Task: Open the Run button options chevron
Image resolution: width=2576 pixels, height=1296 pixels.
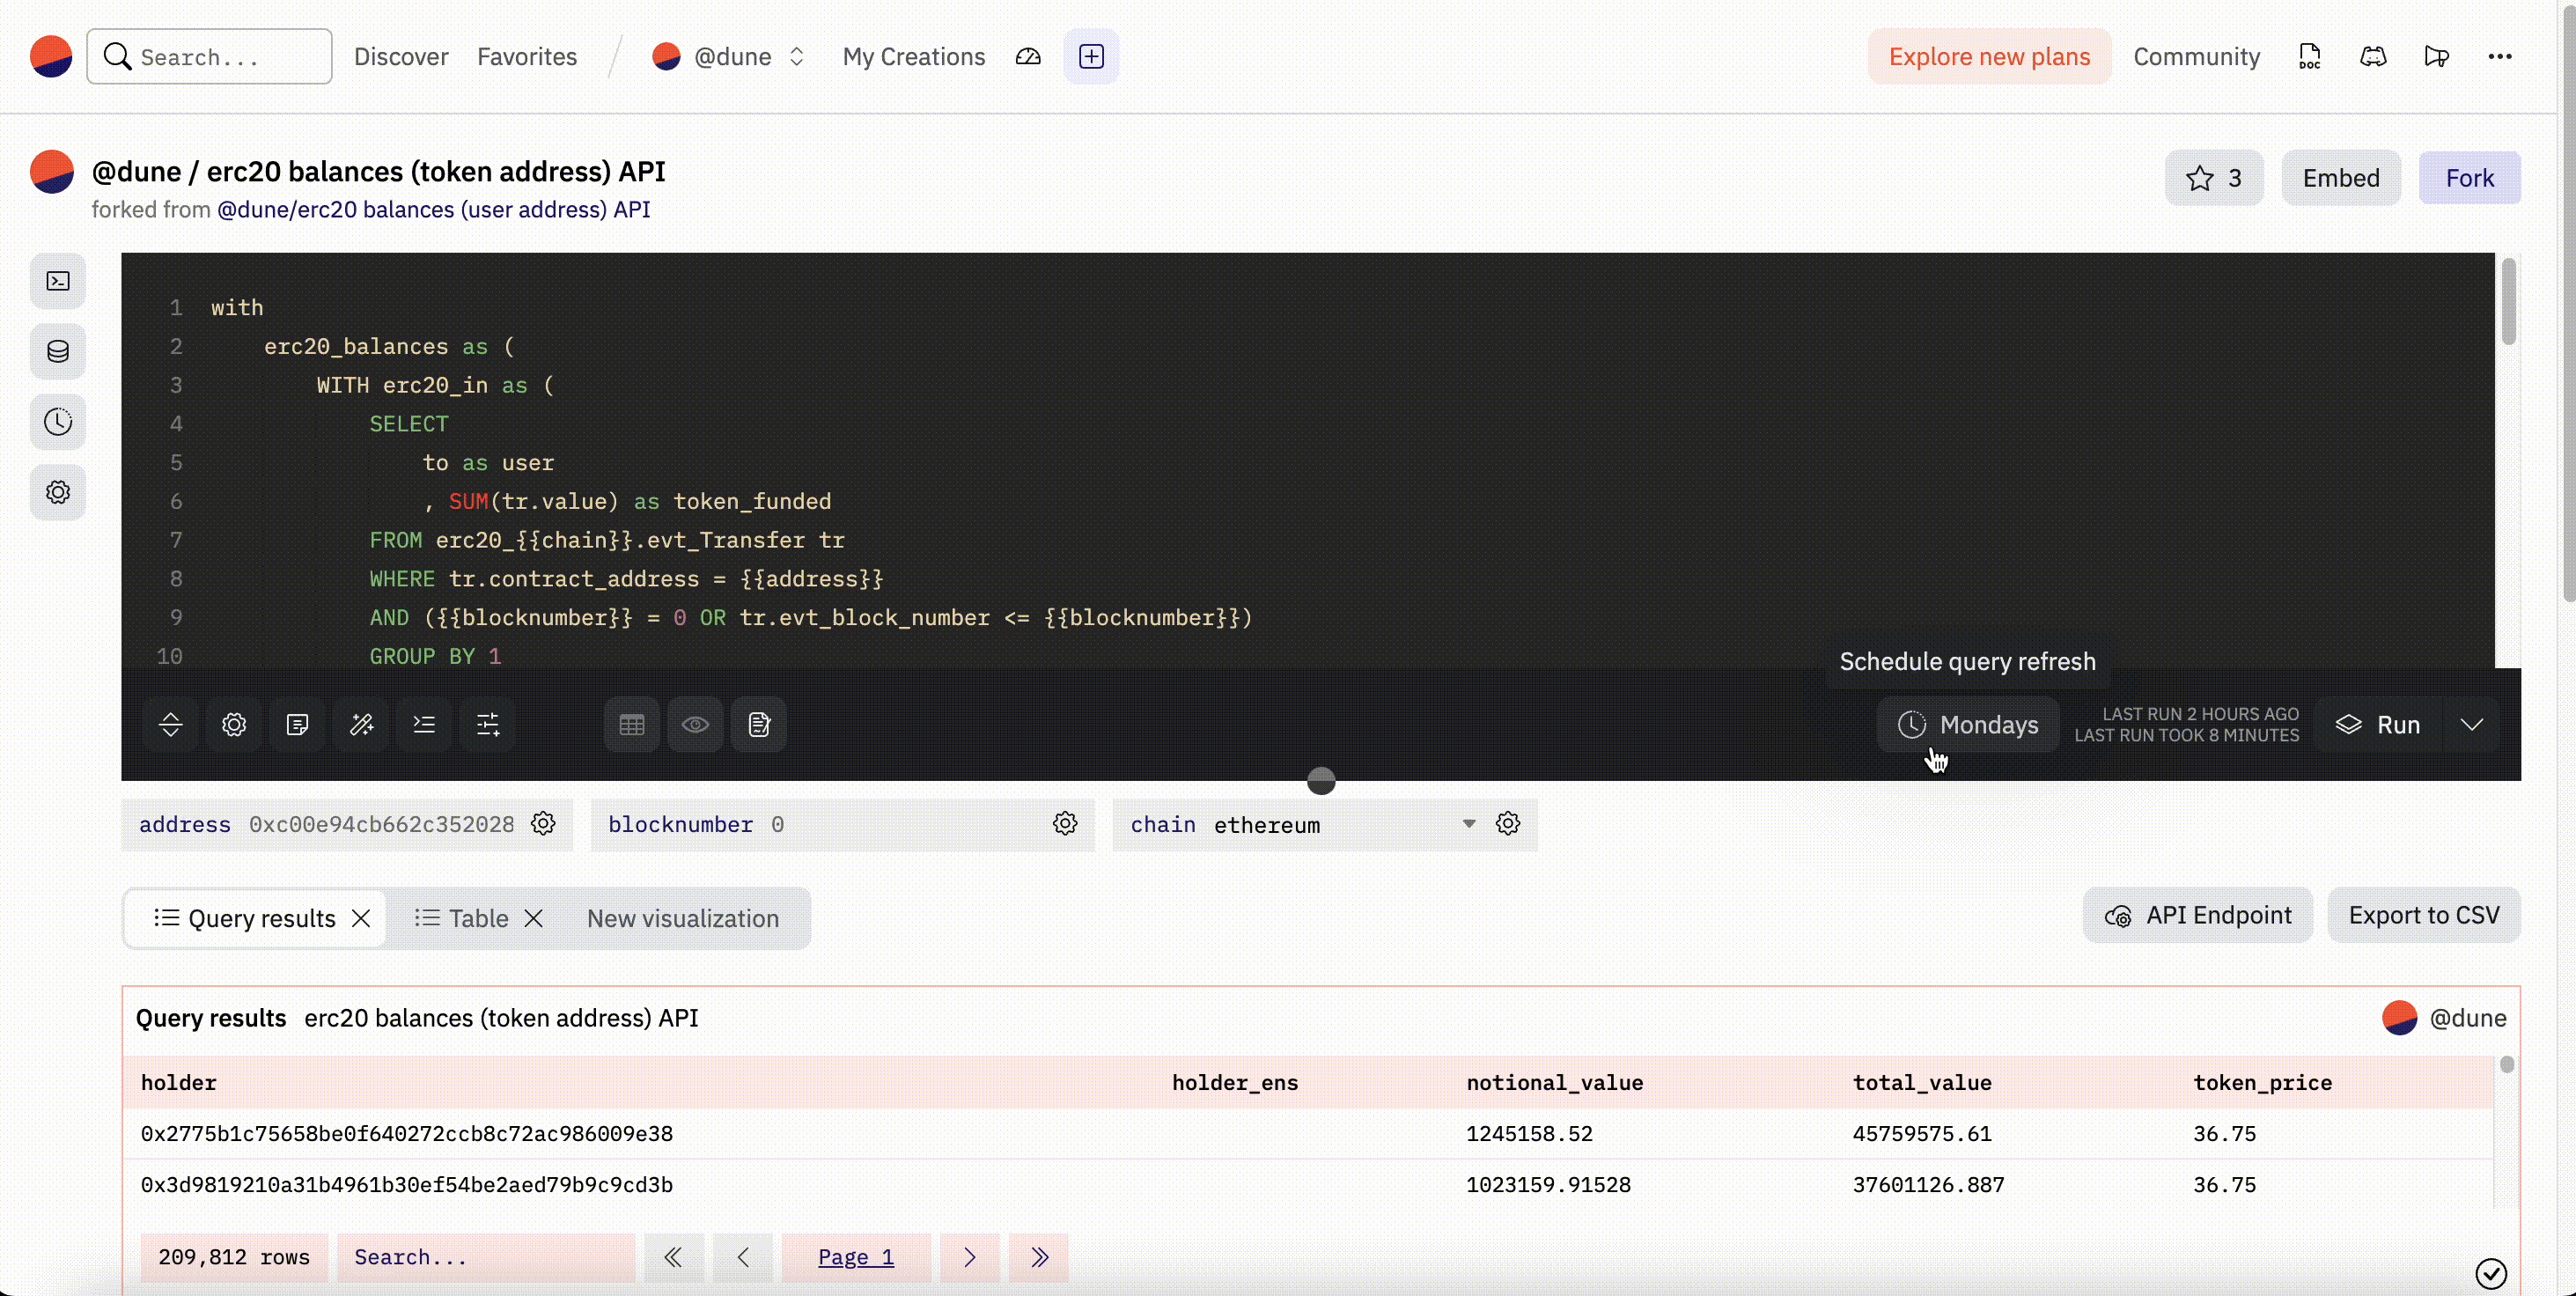Action: point(2471,724)
